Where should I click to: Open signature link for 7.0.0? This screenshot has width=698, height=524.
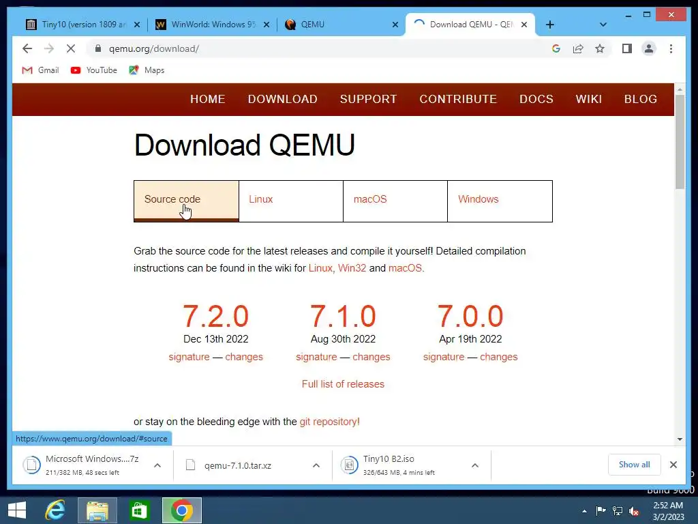click(443, 357)
